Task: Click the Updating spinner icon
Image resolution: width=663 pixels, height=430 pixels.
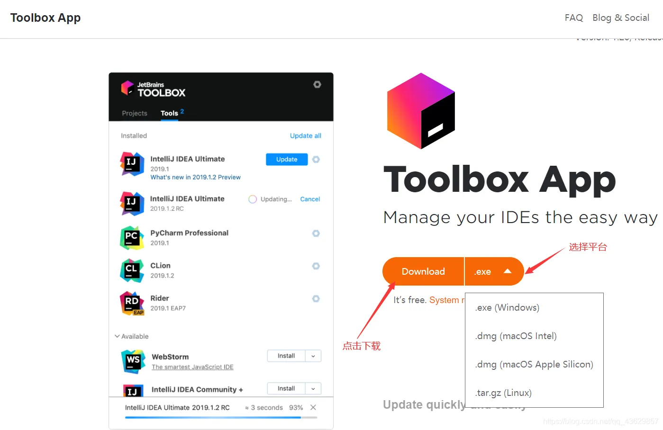Action: pyautogui.click(x=253, y=199)
